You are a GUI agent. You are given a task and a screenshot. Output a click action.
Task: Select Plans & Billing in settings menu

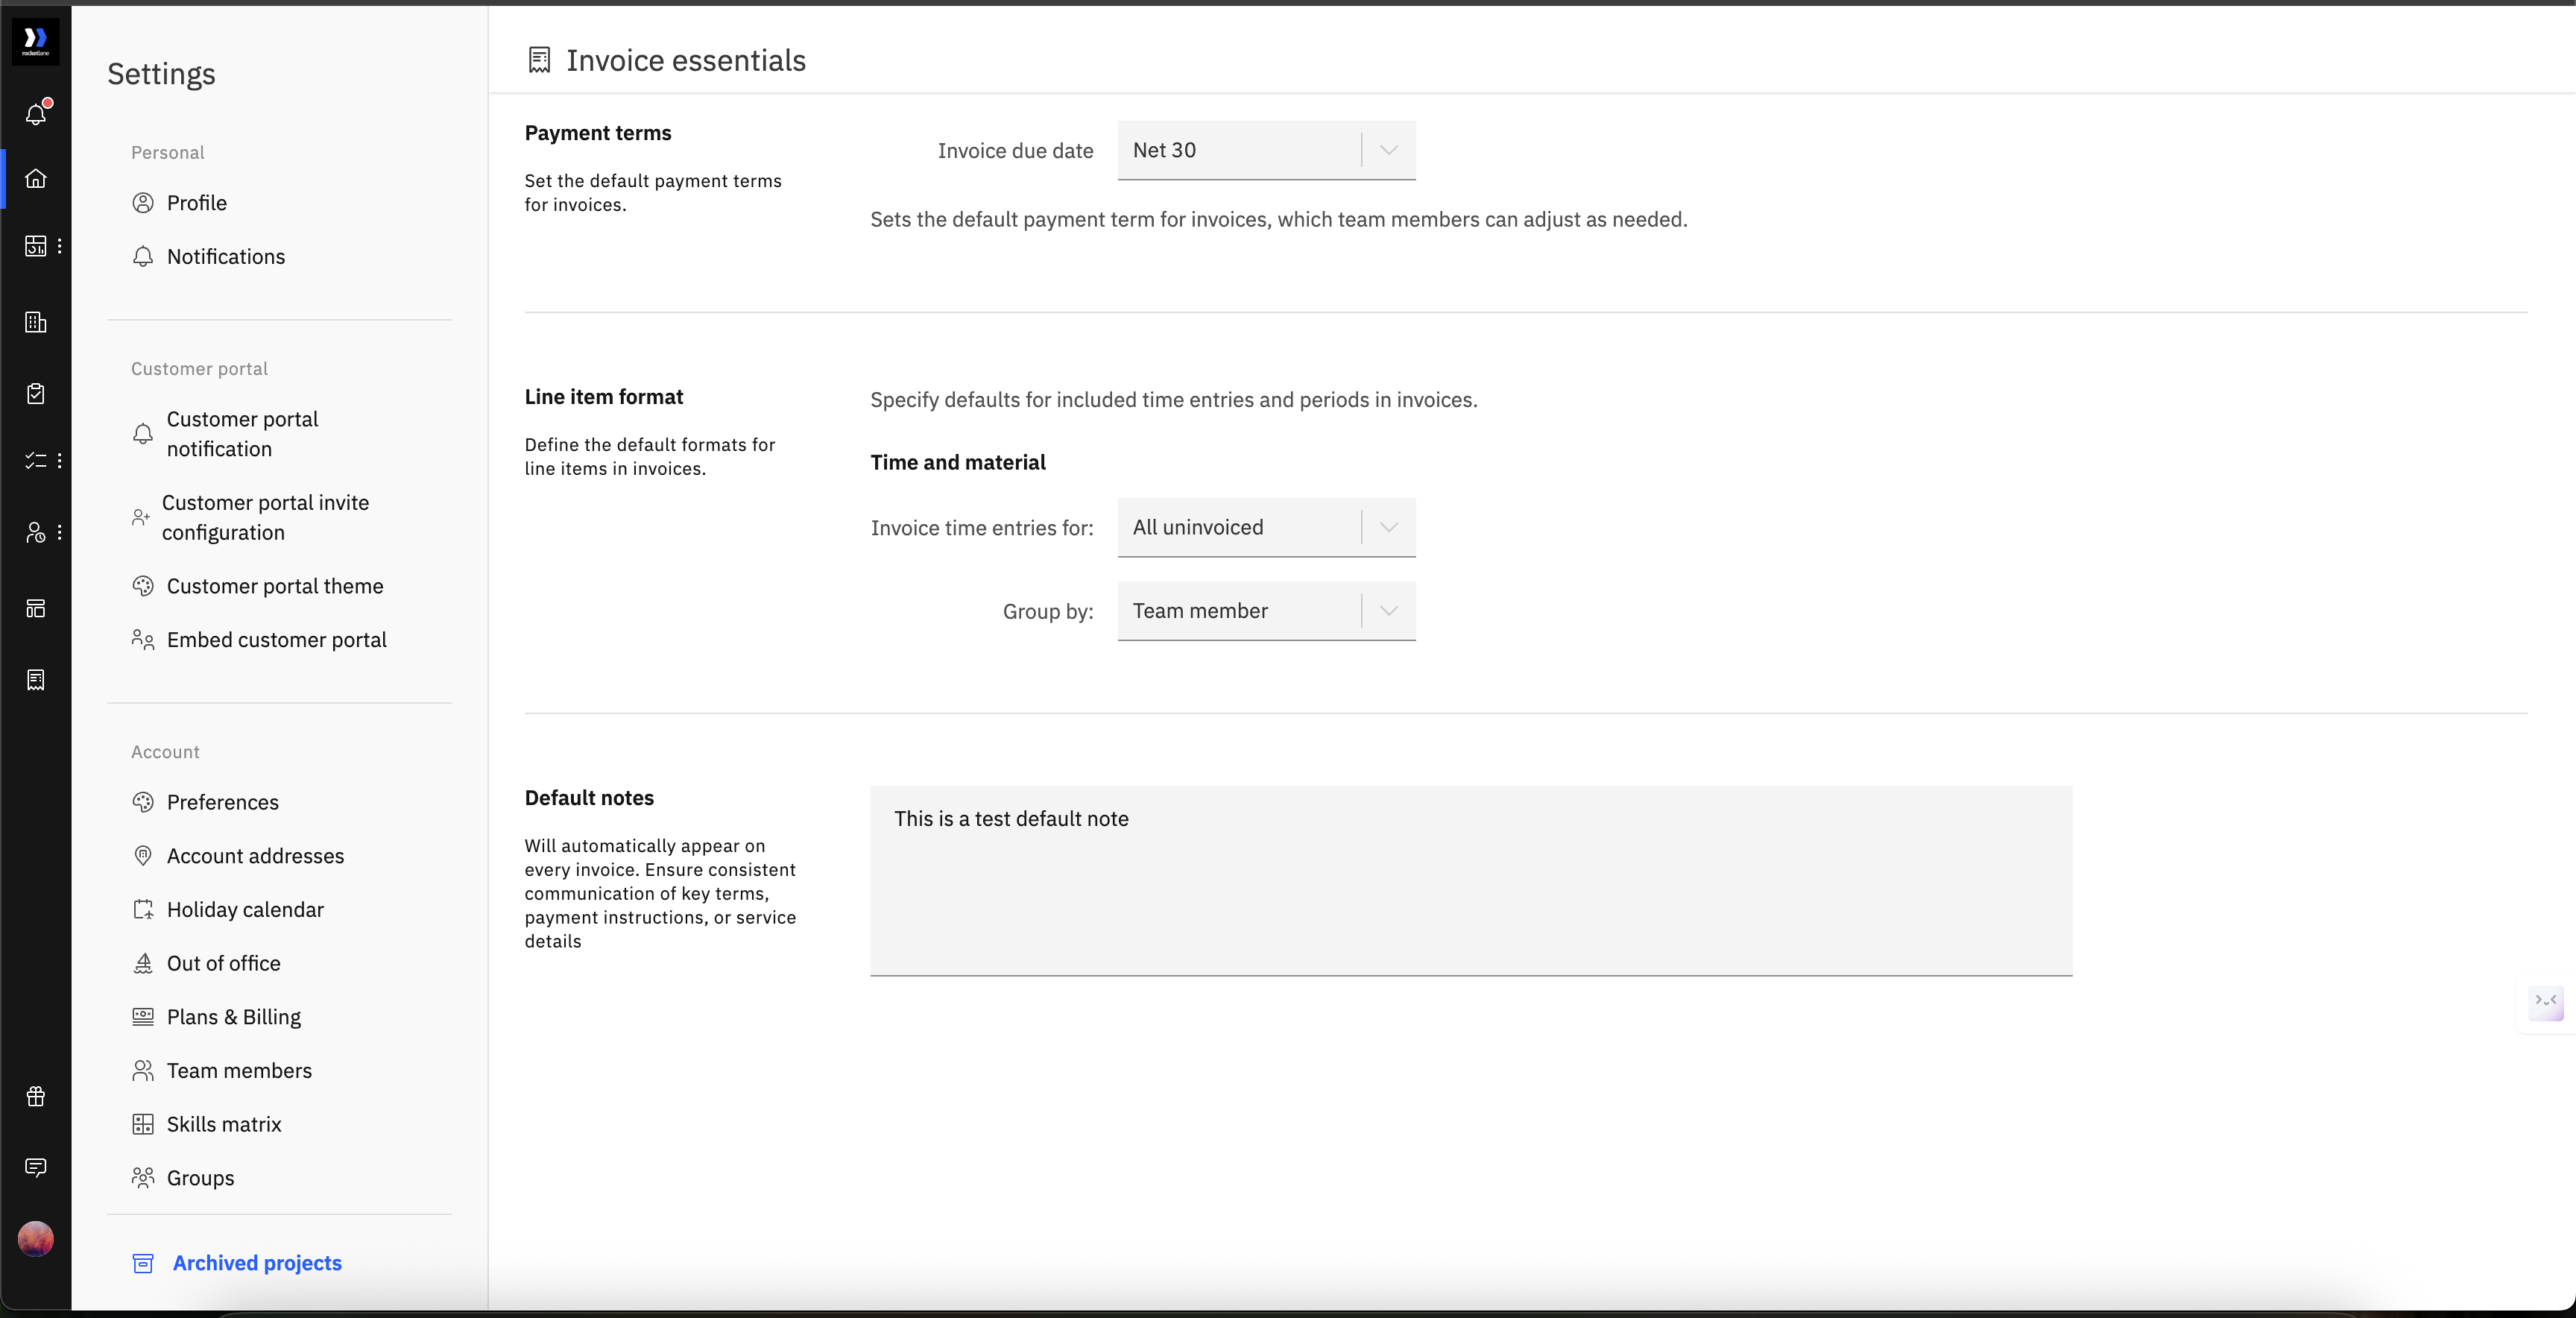pos(234,1017)
